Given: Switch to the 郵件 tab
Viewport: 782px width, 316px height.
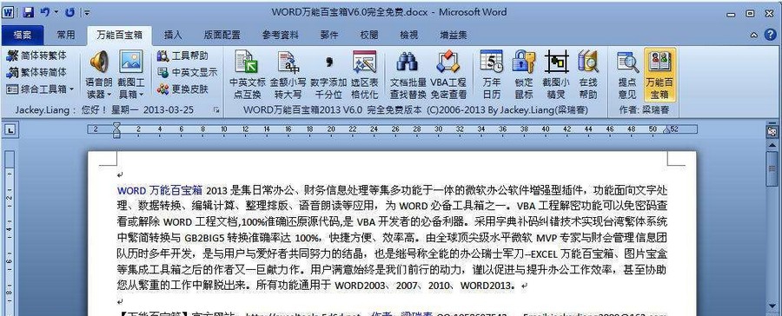Looking at the screenshot, I should pyautogui.click(x=329, y=35).
